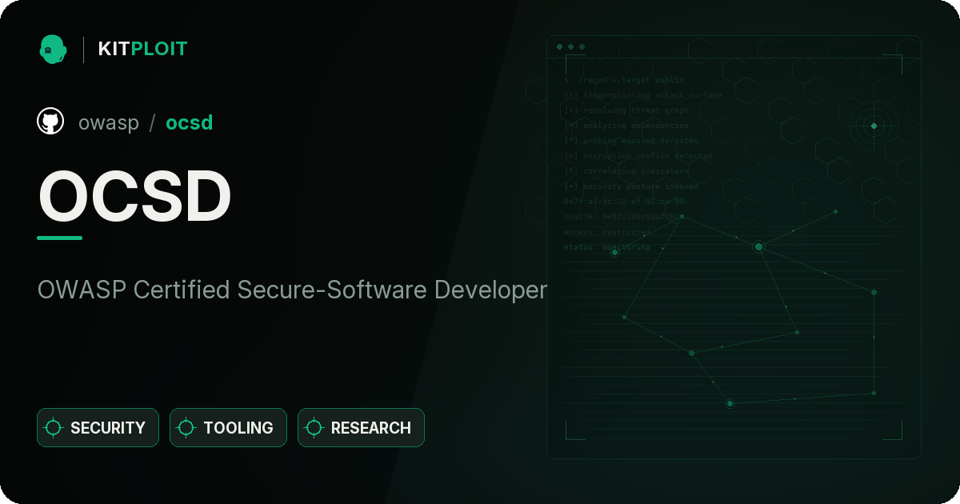Click the SECURITY tag badge

[98, 428]
